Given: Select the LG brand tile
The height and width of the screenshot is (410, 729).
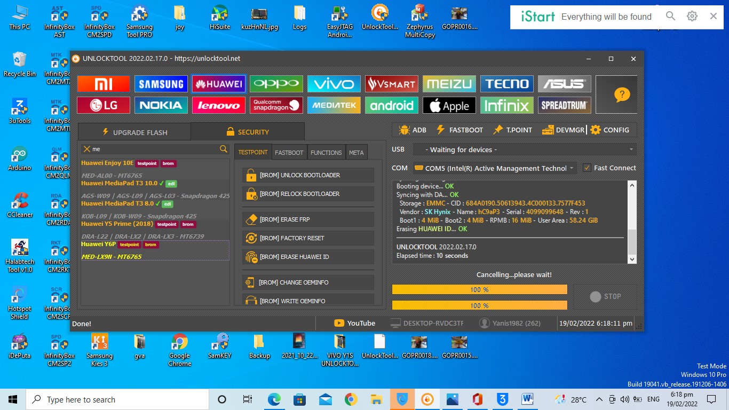Looking at the screenshot, I should point(104,105).
